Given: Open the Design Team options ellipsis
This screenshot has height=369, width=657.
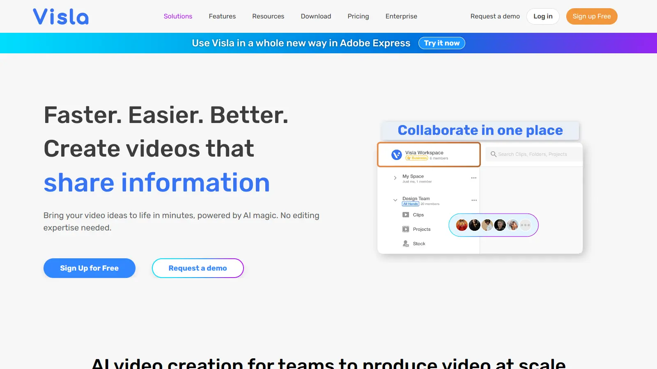Looking at the screenshot, I should pyautogui.click(x=474, y=200).
